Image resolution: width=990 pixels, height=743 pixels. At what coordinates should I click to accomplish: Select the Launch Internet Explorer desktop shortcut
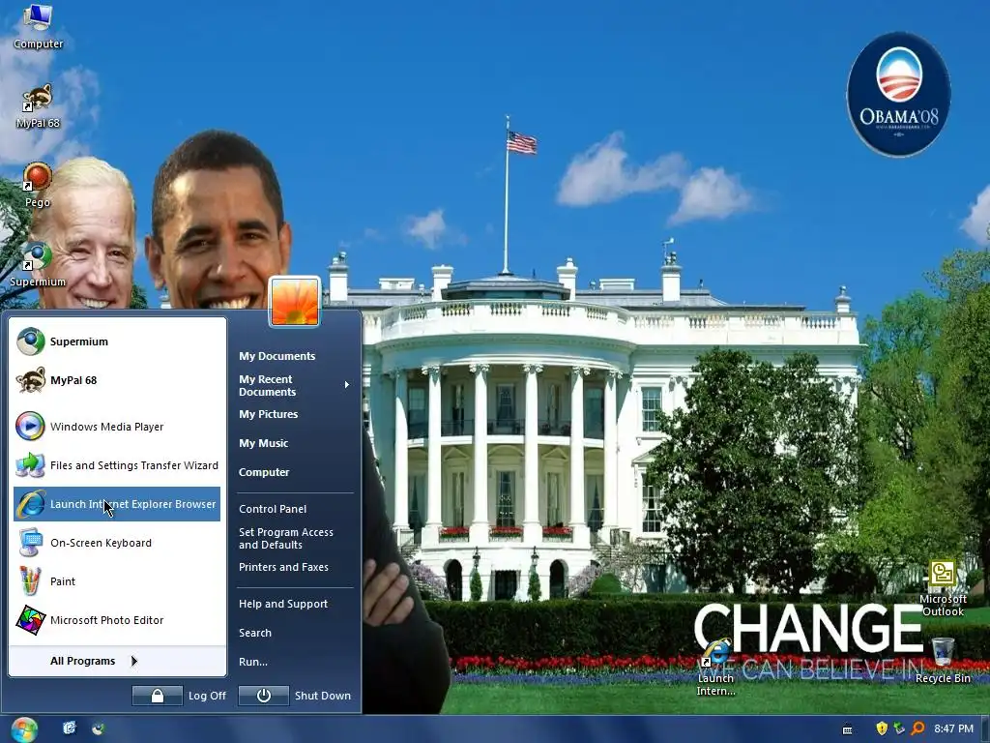715,668
